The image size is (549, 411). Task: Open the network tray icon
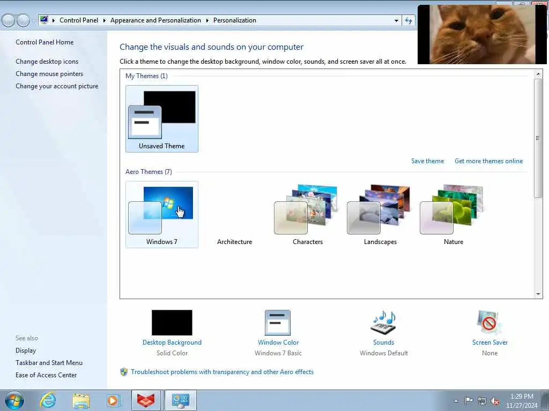click(x=482, y=401)
